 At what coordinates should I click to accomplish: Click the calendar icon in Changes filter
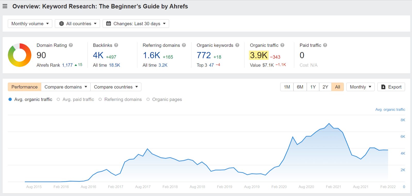pyautogui.click(x=109, y=23)
